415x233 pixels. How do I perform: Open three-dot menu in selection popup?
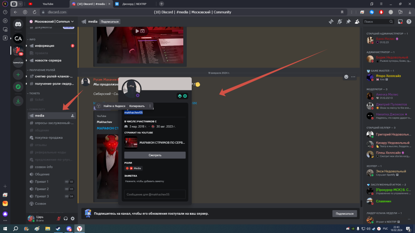point(150,106)
